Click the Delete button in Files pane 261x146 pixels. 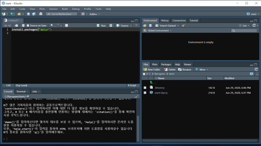tap(170, 70)
